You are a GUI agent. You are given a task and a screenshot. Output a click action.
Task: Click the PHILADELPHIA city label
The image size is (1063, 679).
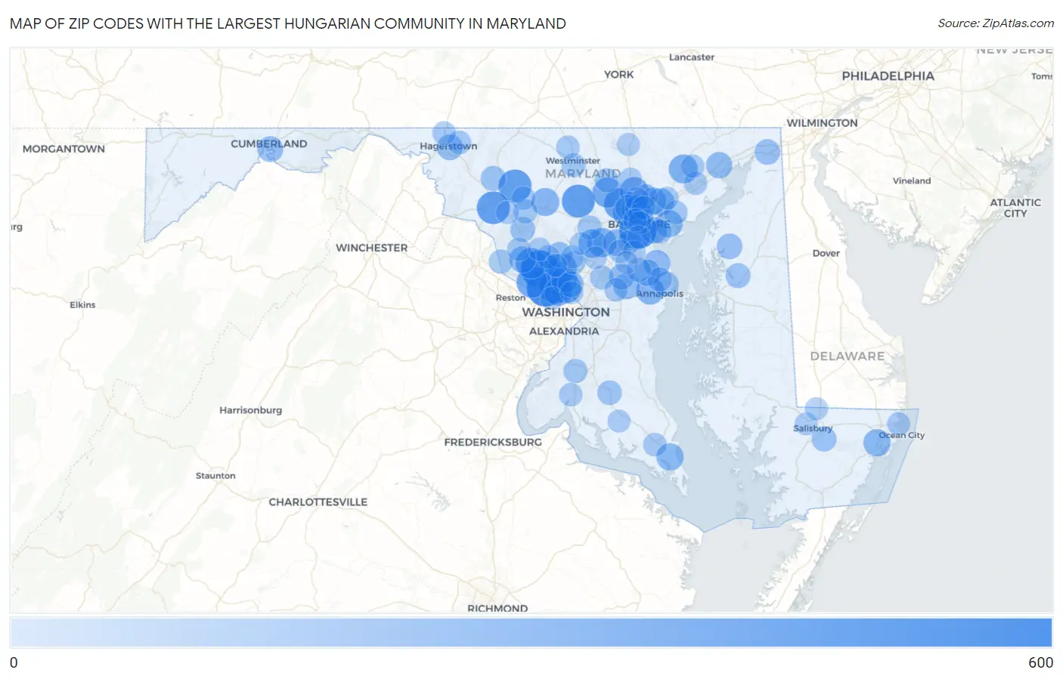tap(888, 76)
